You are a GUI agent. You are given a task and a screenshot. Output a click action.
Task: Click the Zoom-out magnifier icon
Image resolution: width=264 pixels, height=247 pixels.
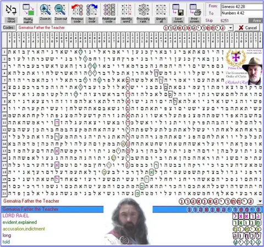point(61,10)
